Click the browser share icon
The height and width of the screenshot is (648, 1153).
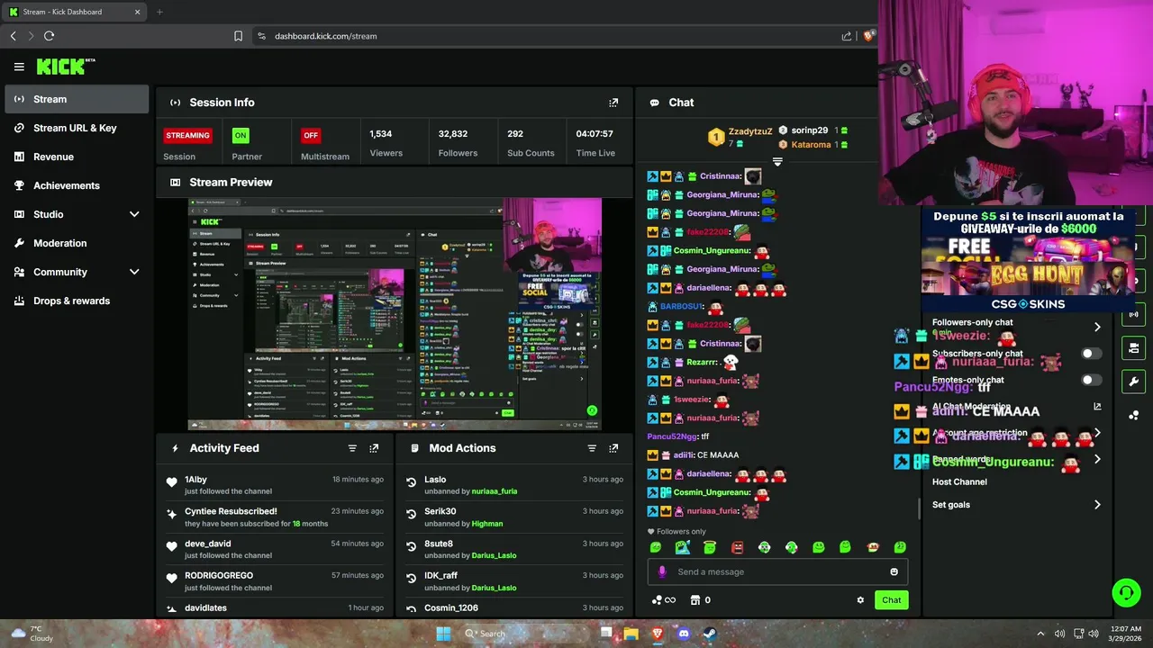(847, 36)
